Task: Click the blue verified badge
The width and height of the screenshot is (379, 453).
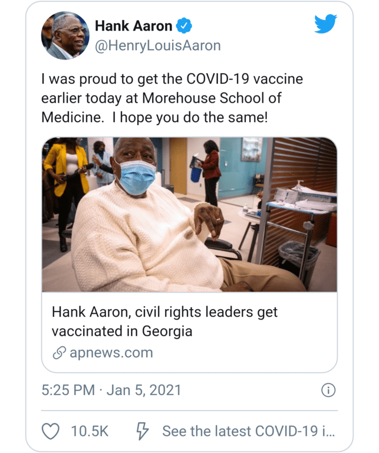Action: tap(184, 26)
